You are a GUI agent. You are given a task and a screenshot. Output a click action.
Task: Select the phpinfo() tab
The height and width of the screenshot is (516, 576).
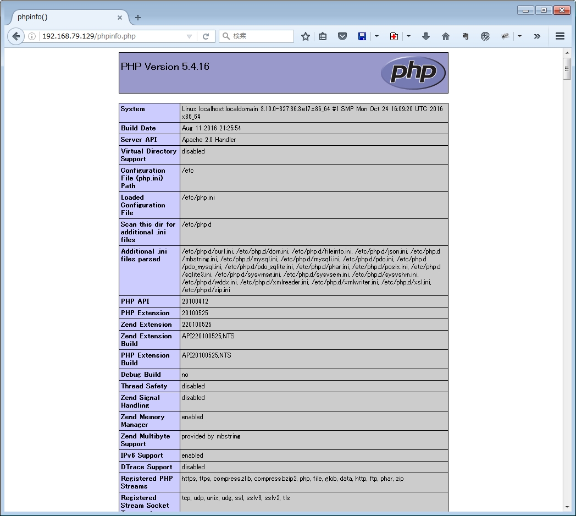pos(60,17)
